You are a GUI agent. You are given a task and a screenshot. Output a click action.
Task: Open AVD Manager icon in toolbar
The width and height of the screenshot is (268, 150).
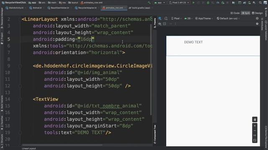[x=250, y=2]
